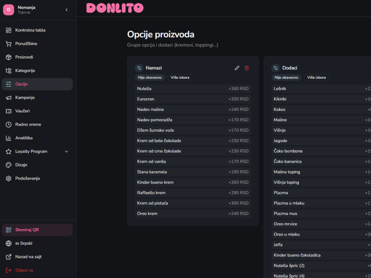Image resolution: width=371 pixels, height=278 pixels.
Task: Click the Dodaci group sliders icon
Action: [276, 68]
